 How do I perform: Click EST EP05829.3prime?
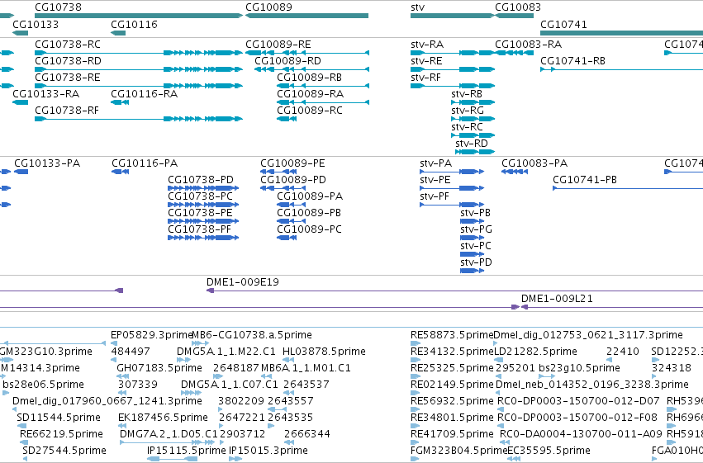[x=151, y=334]
